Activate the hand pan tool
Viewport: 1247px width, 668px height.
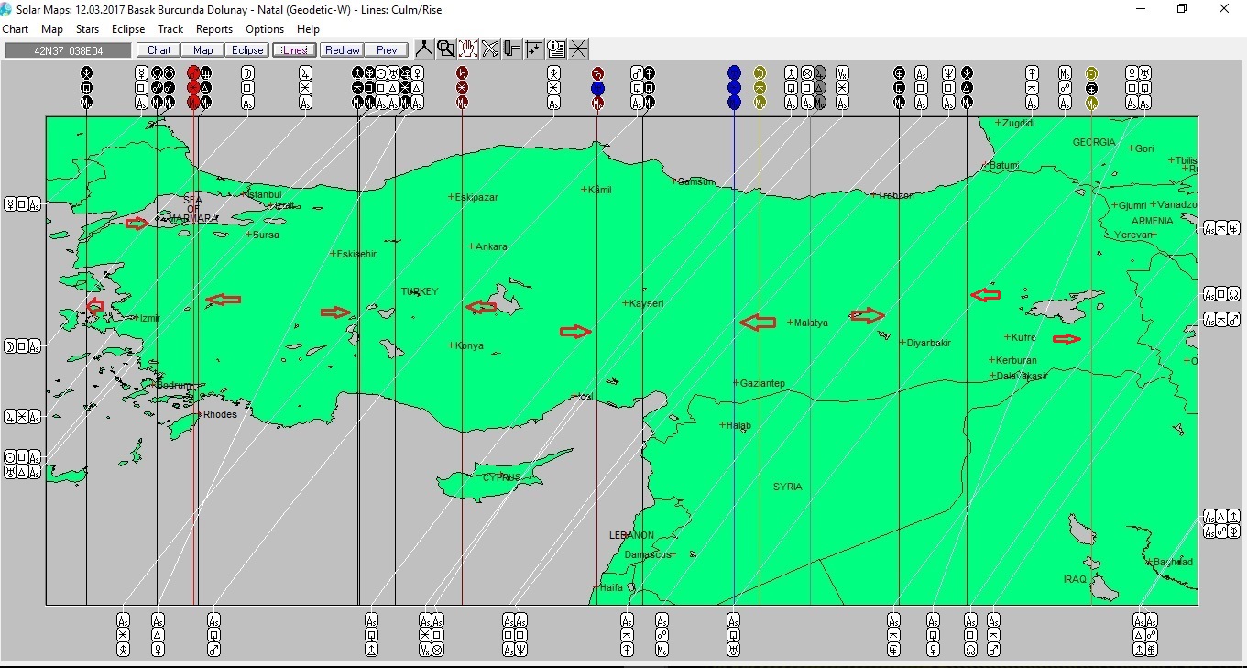click(467, 48)
